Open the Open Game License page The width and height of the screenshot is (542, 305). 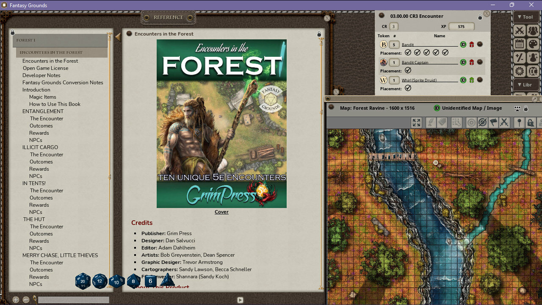[x=45, y=68]
